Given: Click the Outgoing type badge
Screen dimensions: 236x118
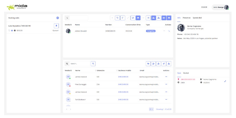Looking at the screenshot, I should [151, 31].
